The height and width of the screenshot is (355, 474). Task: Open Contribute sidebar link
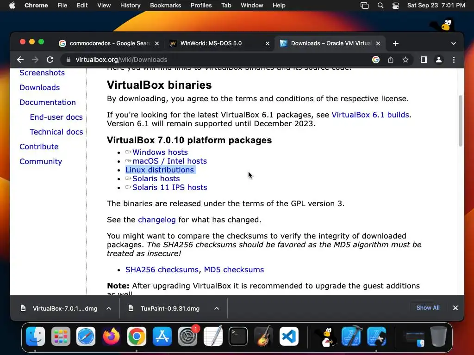(x=39, y=147)
